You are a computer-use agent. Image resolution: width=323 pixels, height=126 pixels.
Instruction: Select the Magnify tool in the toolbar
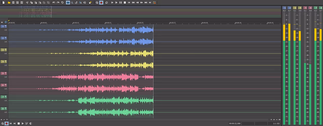tap(72, 3)
